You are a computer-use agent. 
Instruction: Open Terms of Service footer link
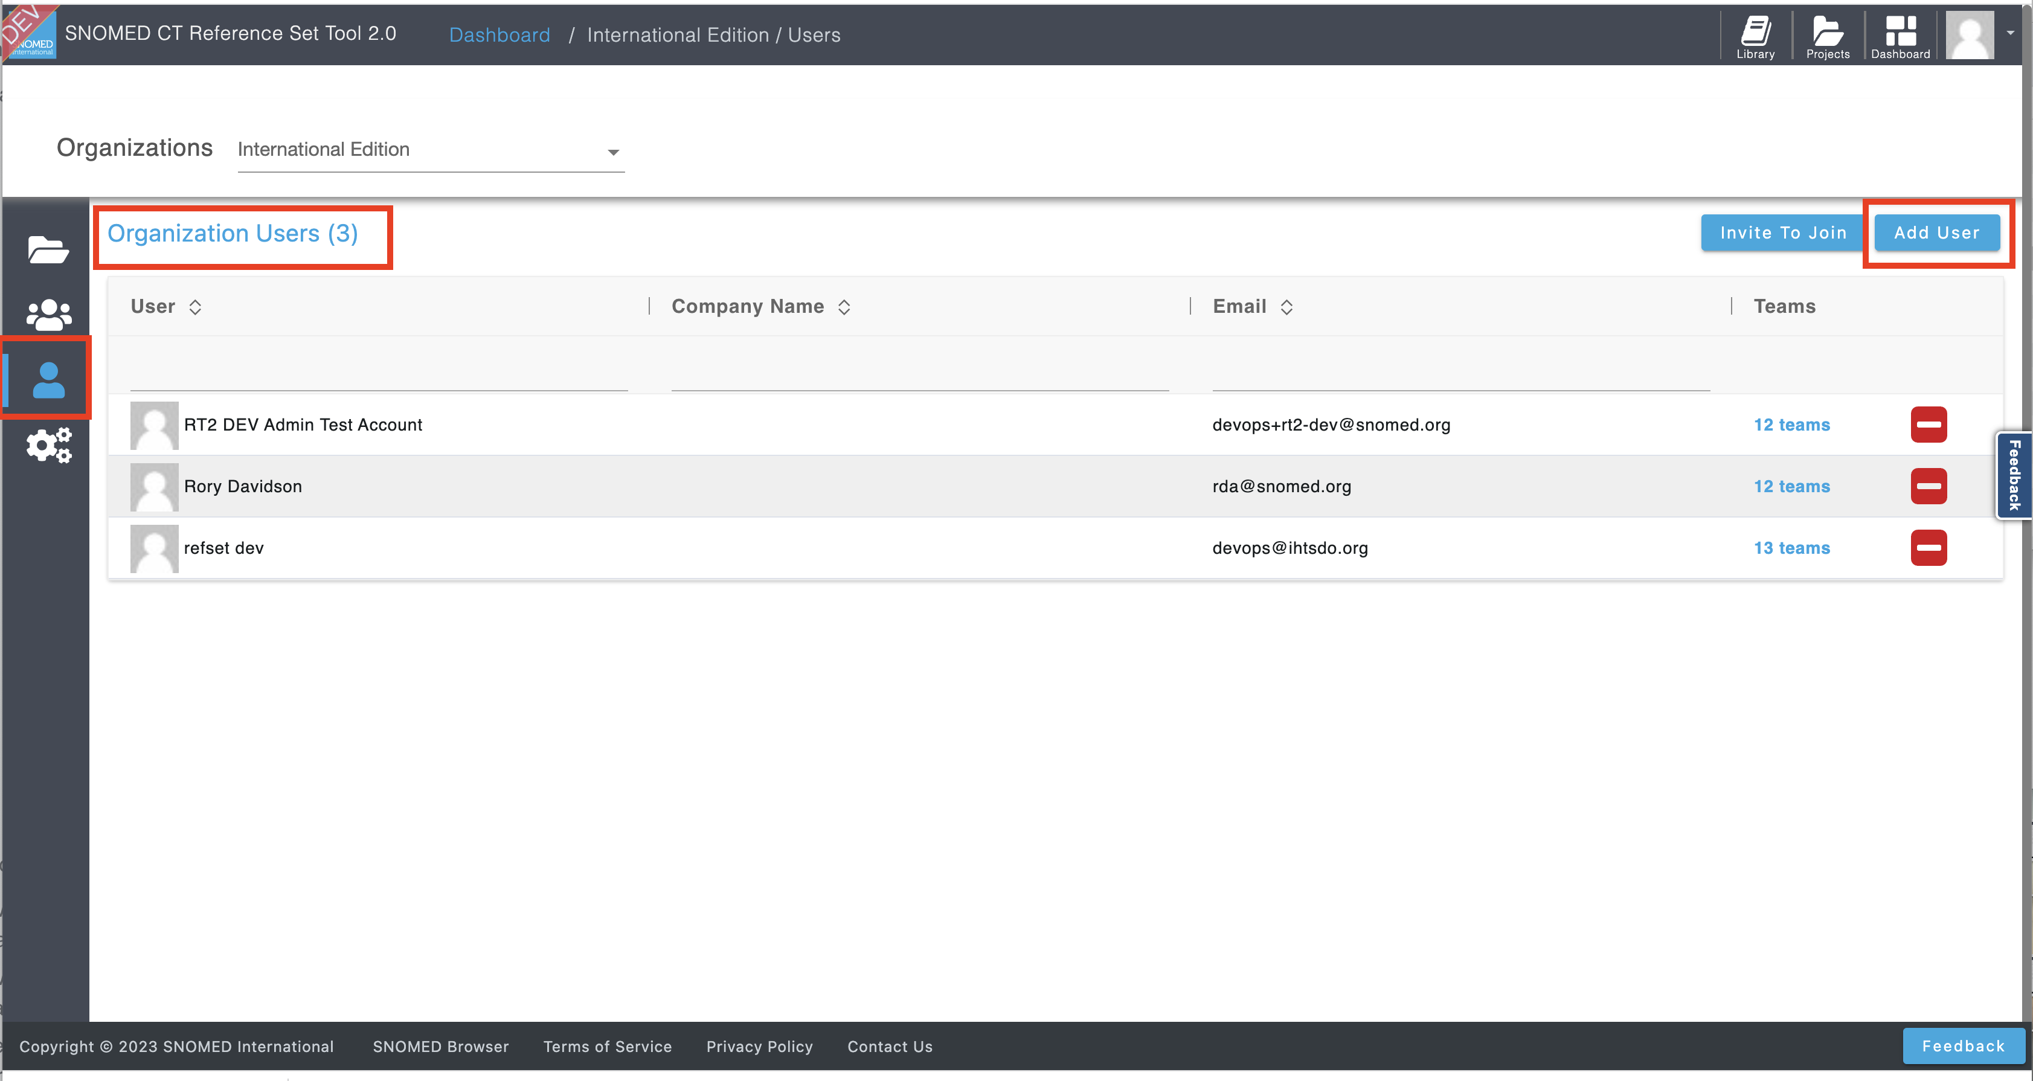[607, 1047]
